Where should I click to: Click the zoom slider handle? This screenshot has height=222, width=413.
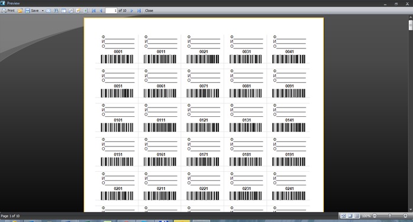pyautogui.click(x=390, y=216)
